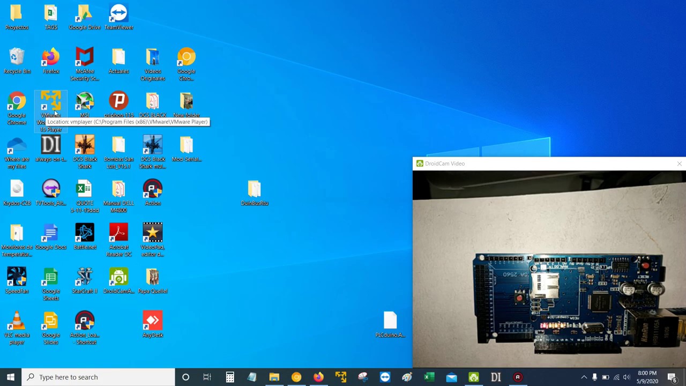Click the DroidCam Video camera feed
Screen dimensions: 686x386
pyautogui.click(x=549, y=269)
